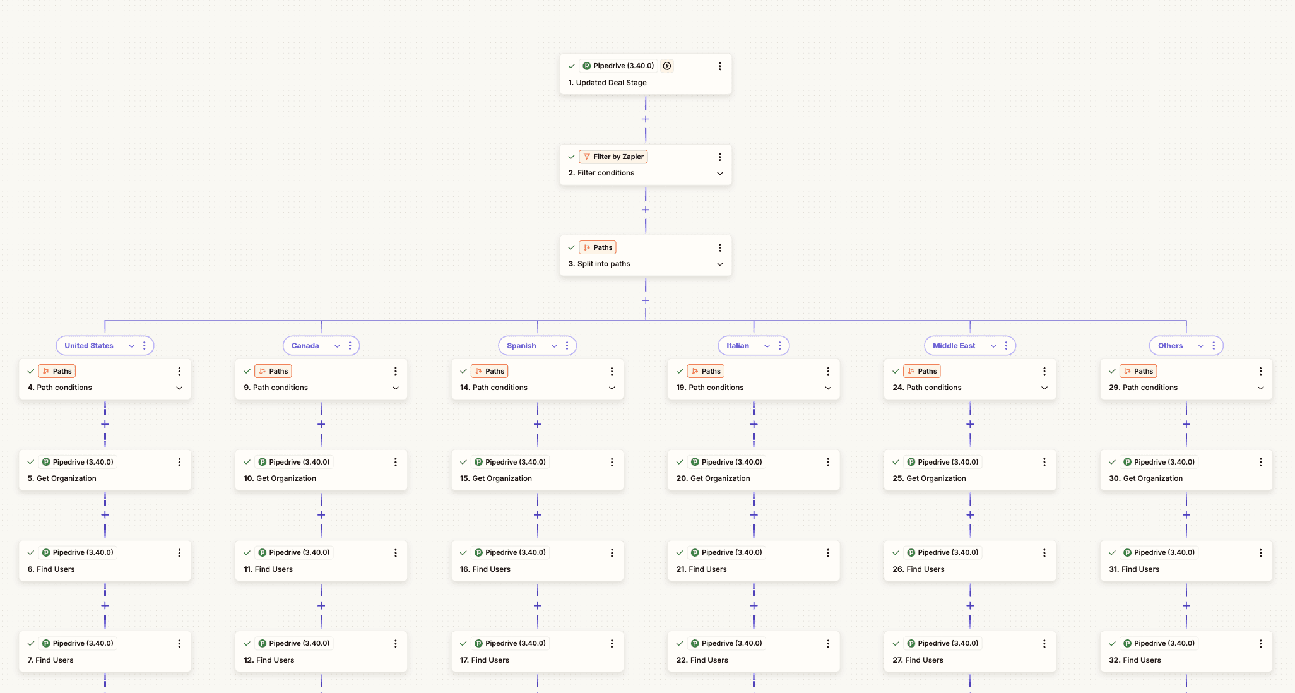1295x693 pixels.
Task: Expand the Filter conditions step details
Action: coord(720,174)
